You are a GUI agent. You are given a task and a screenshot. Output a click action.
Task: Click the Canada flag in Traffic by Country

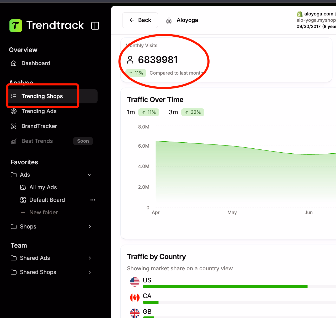(135, 297)
